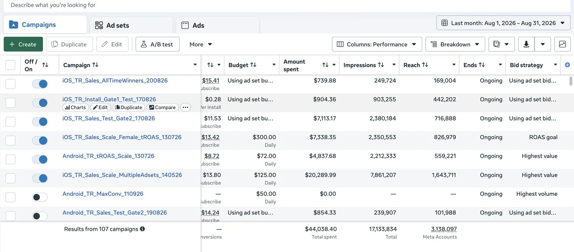The width and height of the screenshot is (574, 252).
Task: Open Impressions column options arrow
Action: click(x=394, y=65)
